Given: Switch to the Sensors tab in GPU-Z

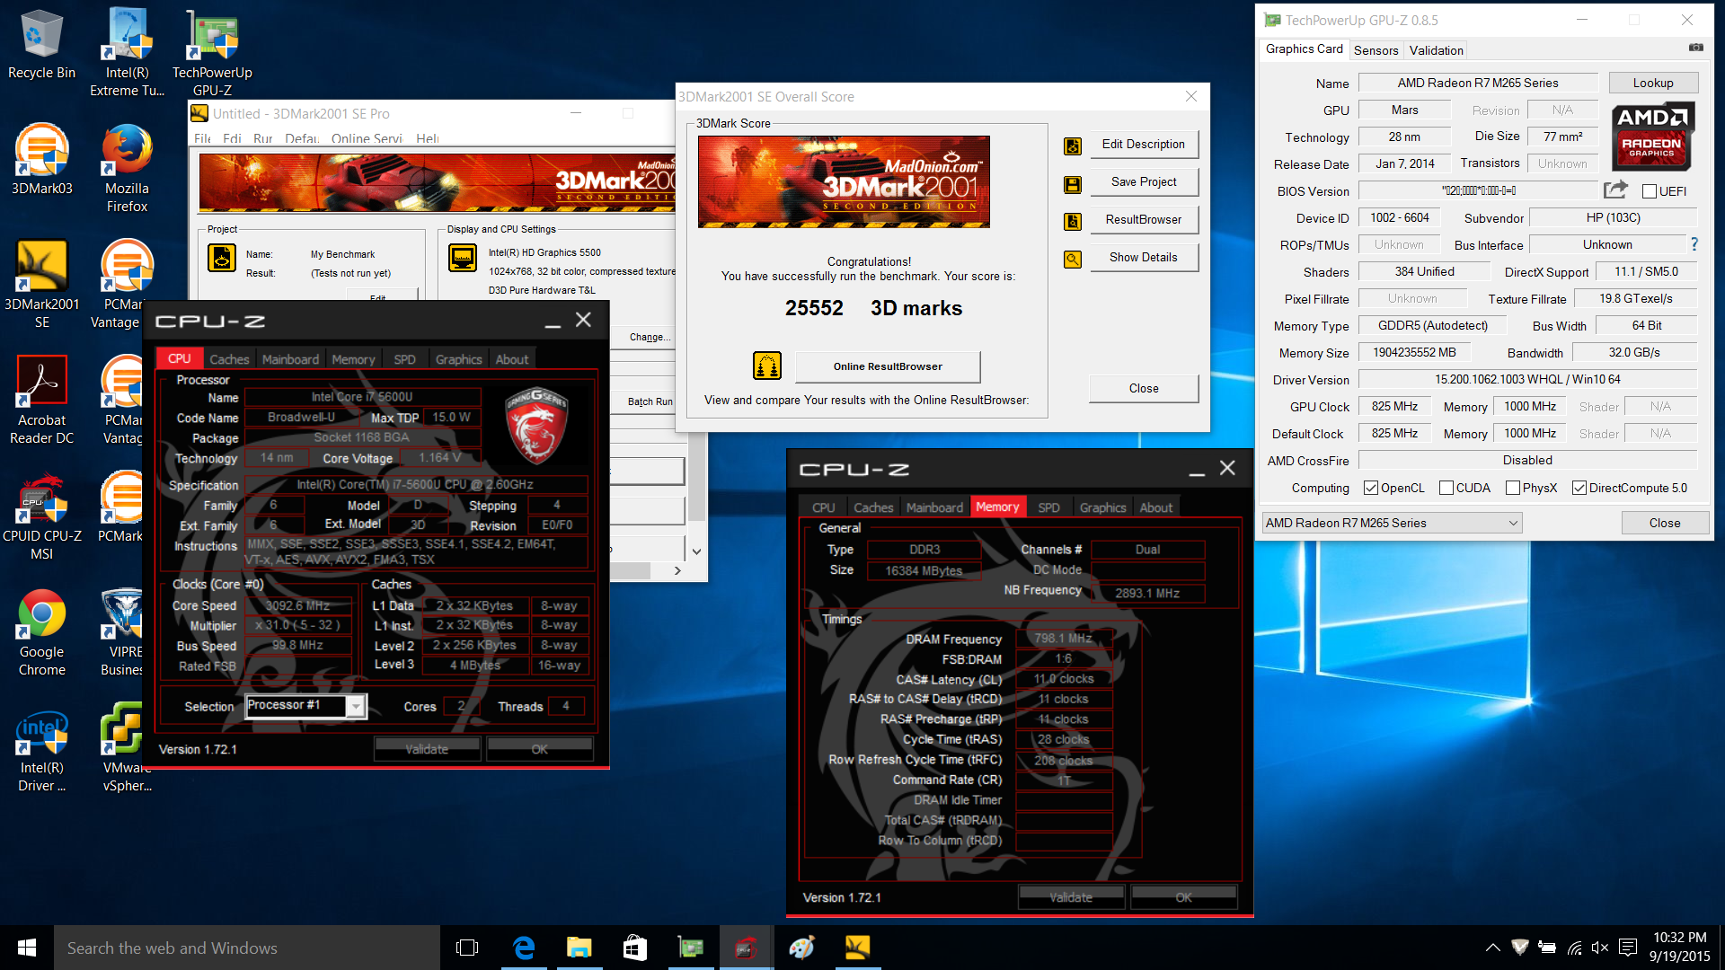Looking at the screenshot, I should (1376, 50).
